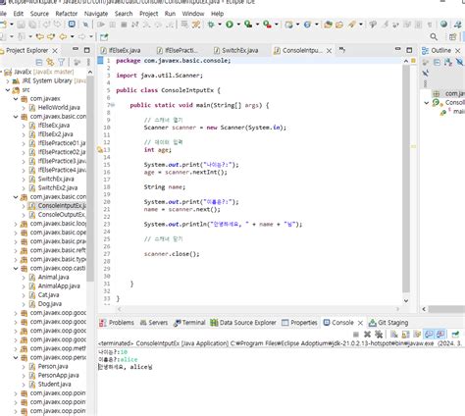The image size is (465, 416).
Task: Click Collapse All icon in Project Explorer
Action: pyautogui.click(x=39, y=62)
